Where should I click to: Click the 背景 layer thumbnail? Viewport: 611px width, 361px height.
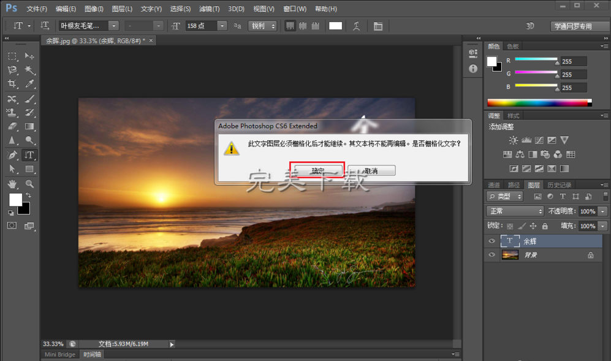point(510,255)
